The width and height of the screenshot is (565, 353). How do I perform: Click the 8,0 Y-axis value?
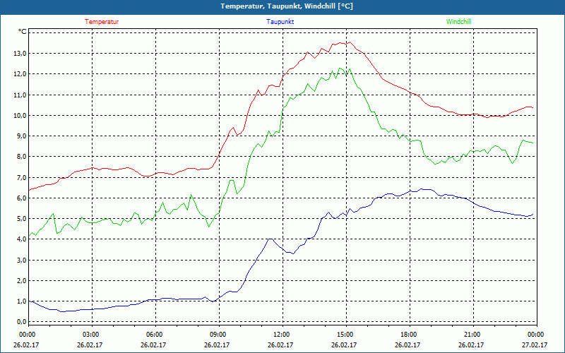click(22, 157)
